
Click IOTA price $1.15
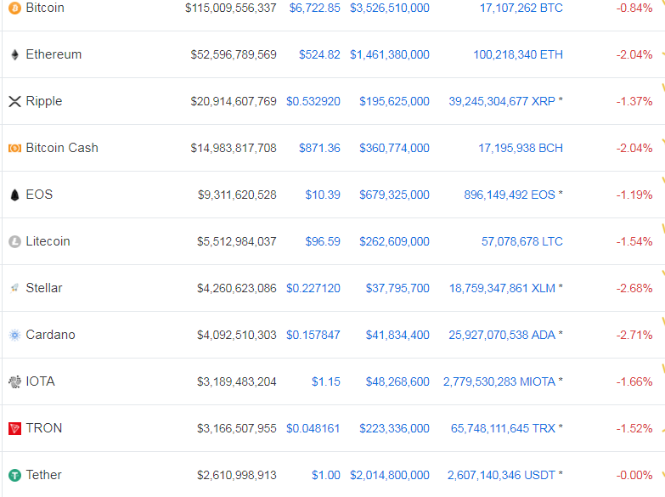click(326, 381)
